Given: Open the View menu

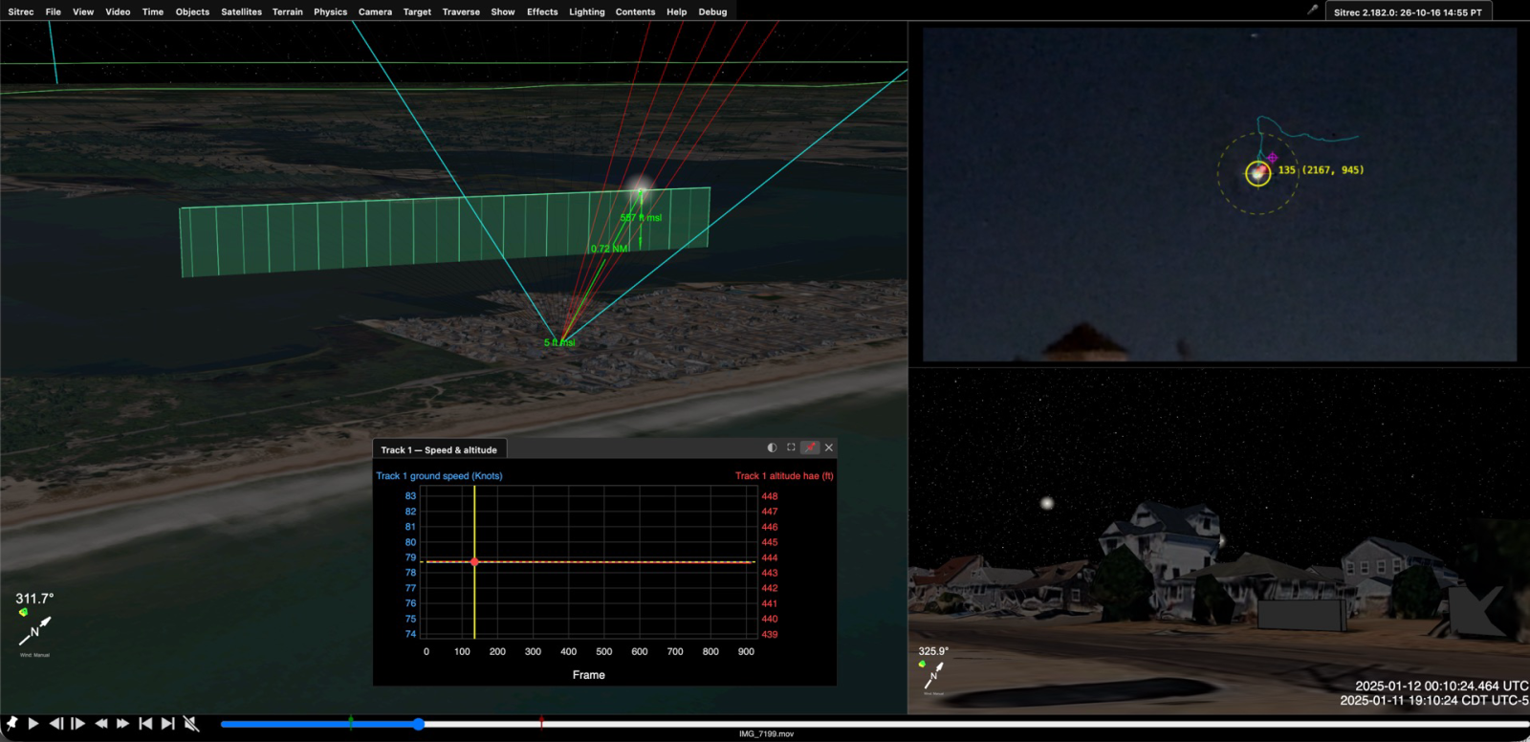Looking at the screenshot, I should point(83,11).
